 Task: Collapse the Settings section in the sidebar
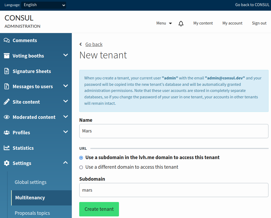click(65, 163)
